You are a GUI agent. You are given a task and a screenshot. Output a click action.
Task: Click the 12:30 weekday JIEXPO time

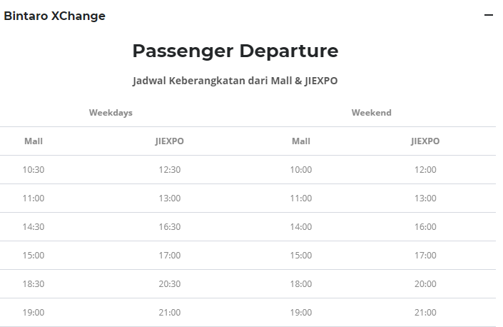169,170
